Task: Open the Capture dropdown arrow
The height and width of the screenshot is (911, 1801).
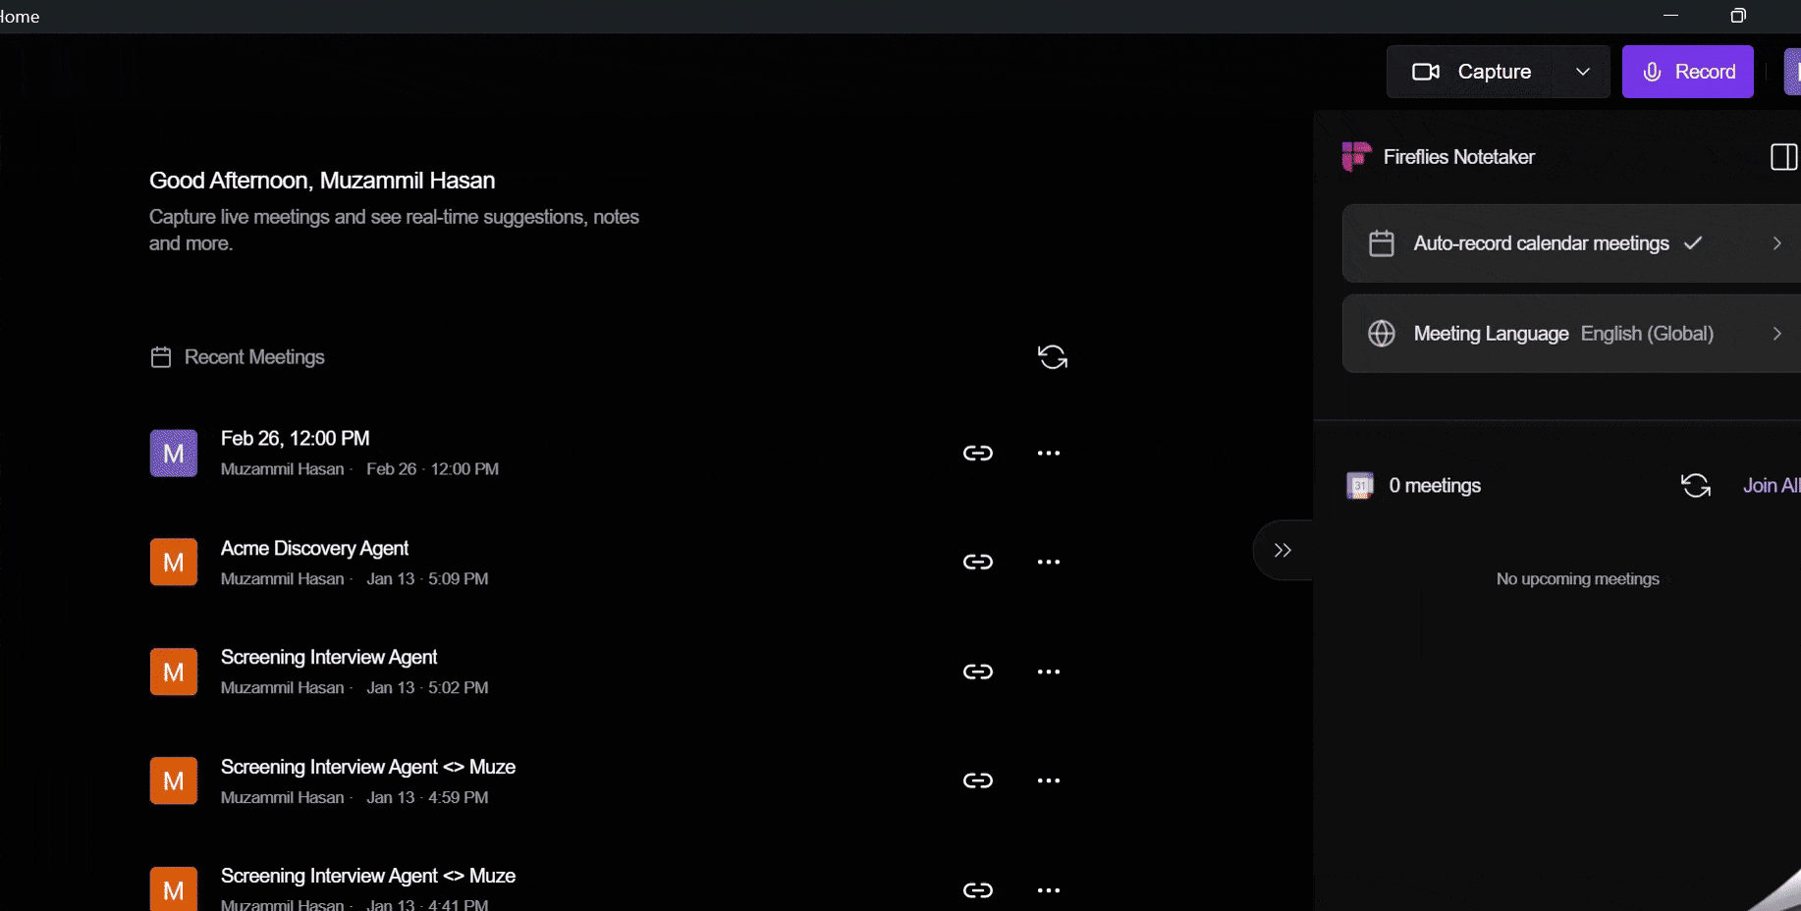Action: (x=1582, y=72)
